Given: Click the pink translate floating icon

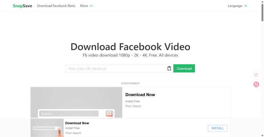Looking at the screenshot, I should (256, 85).
